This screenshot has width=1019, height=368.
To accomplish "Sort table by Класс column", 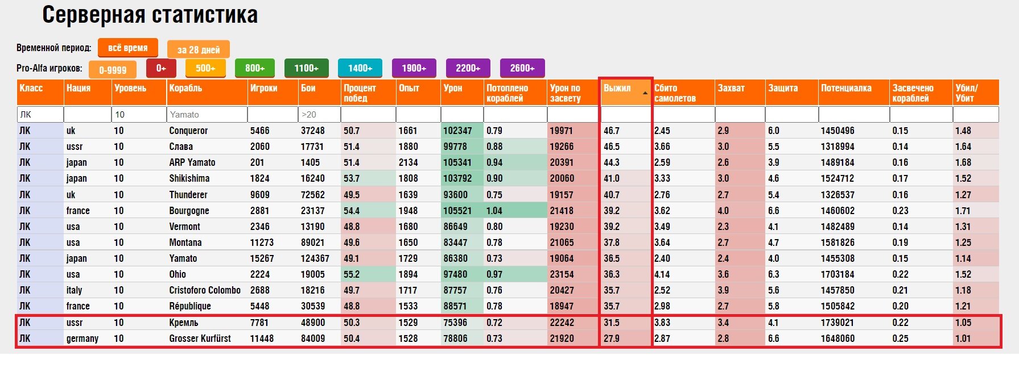I will [40, 93].
